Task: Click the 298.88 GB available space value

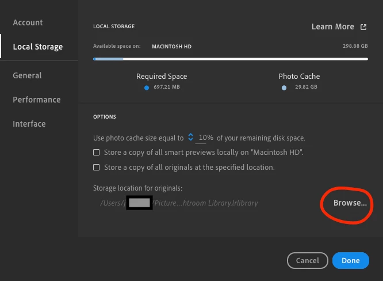Action: click(355, 46)
